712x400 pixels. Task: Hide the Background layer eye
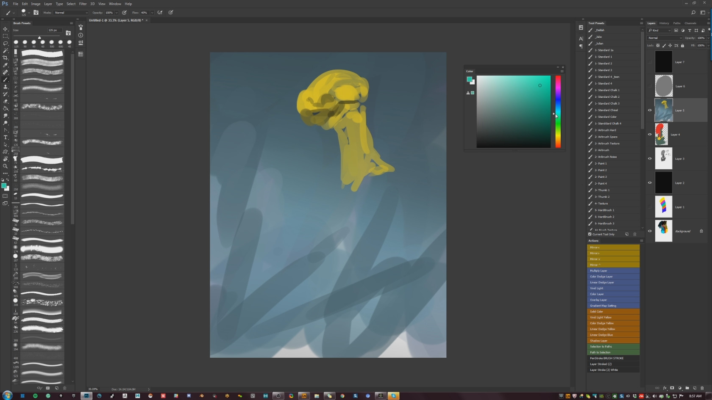tap(650, 231)
